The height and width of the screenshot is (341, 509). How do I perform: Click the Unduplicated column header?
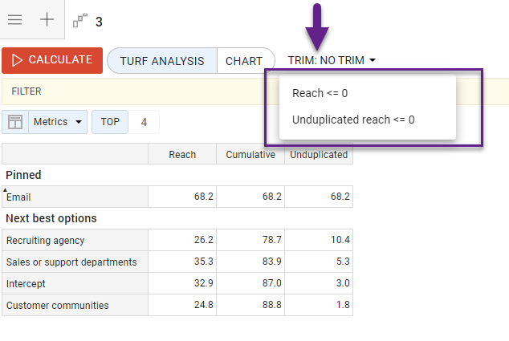(319, 154)
